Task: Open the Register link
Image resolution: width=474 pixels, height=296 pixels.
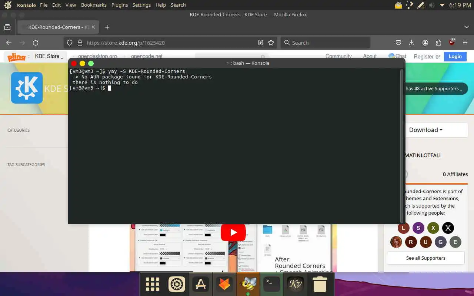Action: point(424,57)
